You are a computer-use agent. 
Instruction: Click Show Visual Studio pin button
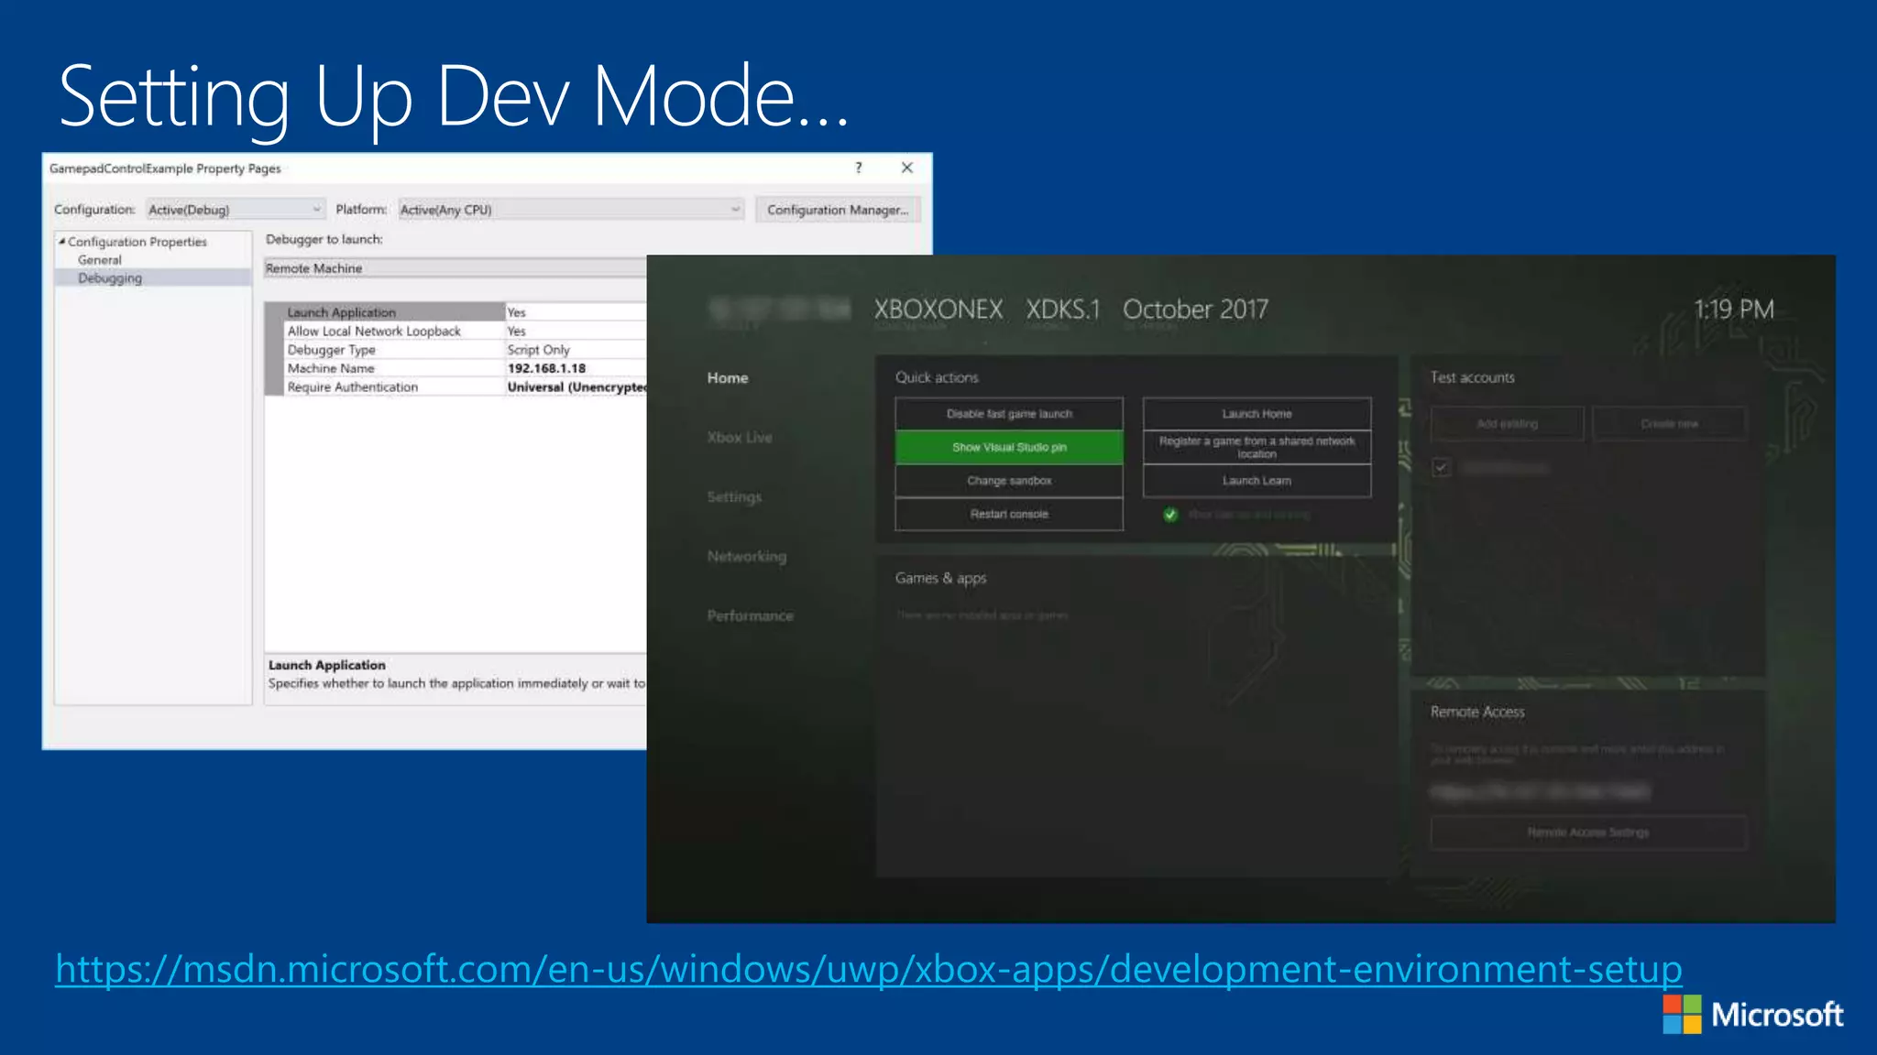click(x=1009, y=447)
